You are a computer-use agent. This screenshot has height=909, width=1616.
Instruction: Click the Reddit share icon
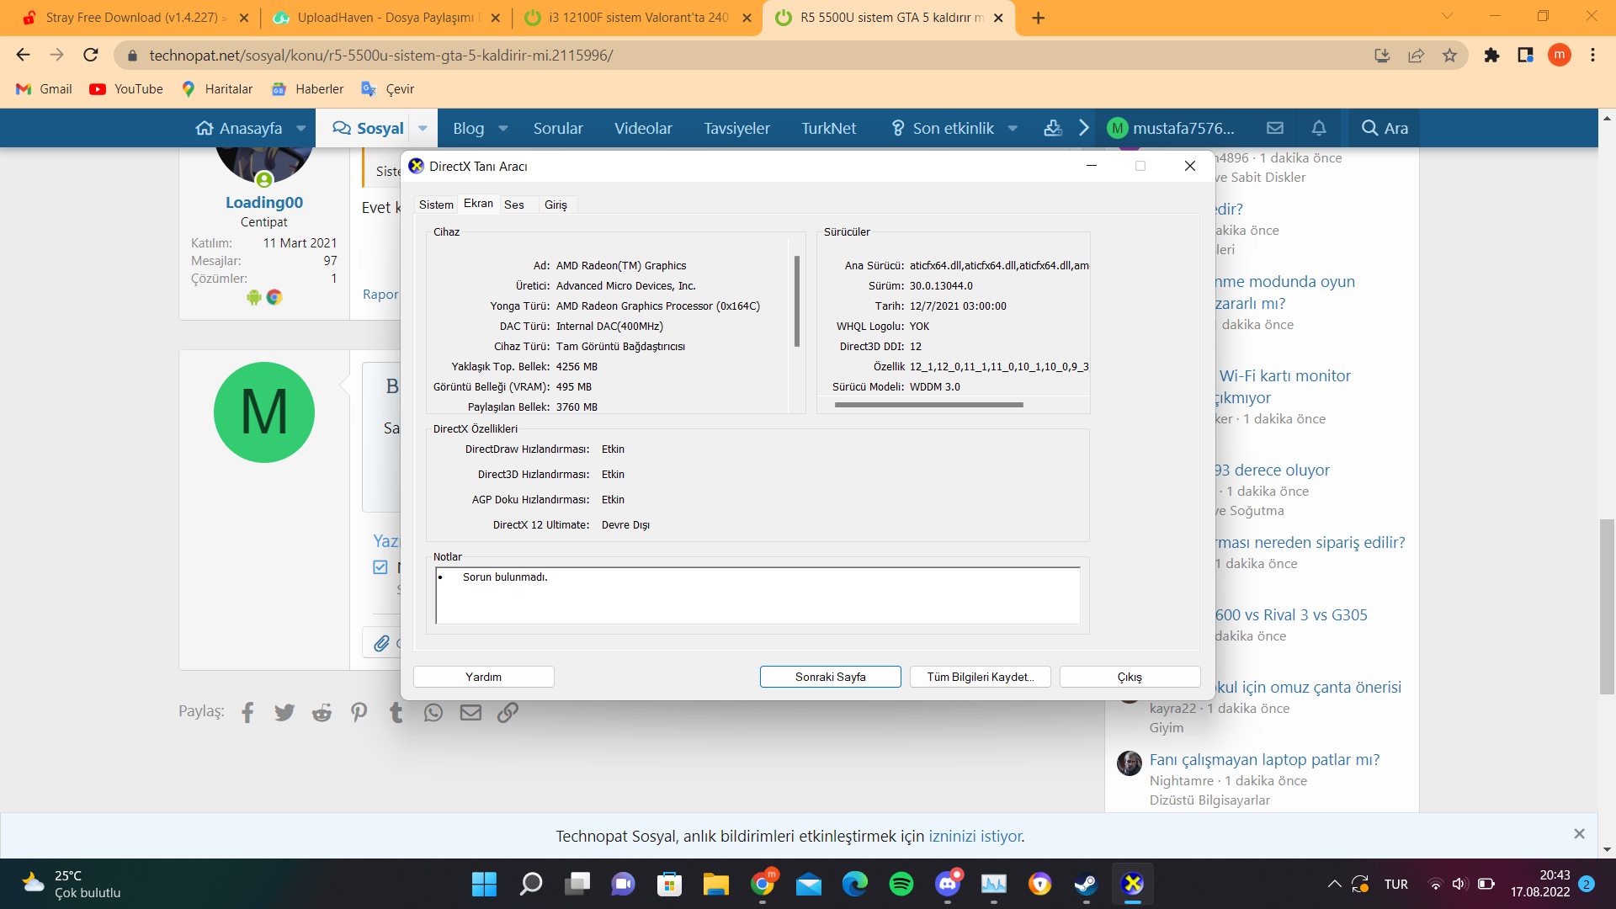click(322, 713)
